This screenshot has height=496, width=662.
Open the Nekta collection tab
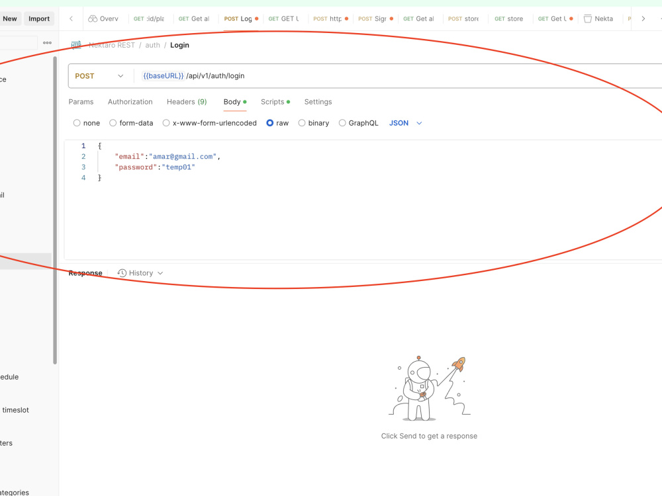tap(598, 19)
